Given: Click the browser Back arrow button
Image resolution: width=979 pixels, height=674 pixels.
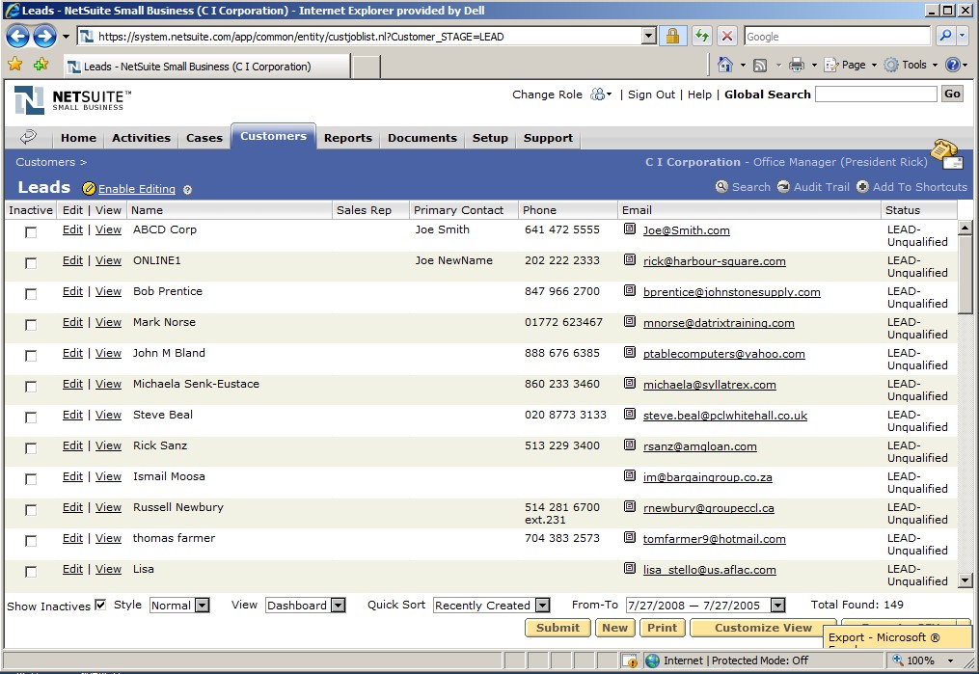Looking at the screenshot, I should [x=18, y=37].
